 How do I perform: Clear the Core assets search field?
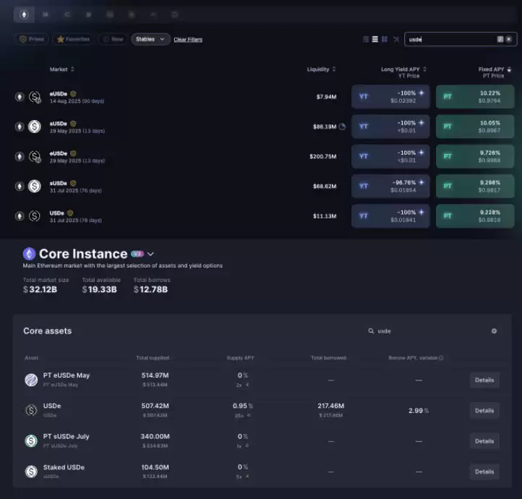(x=494, y=331)
